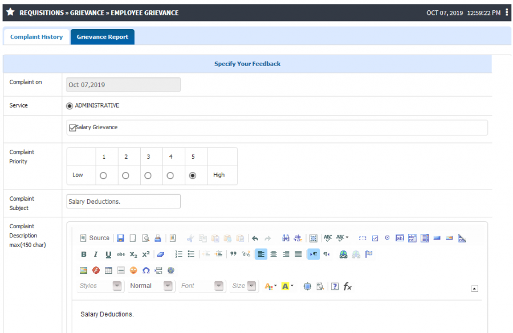This screenshot has height=333, width=513.
Task: Toggle Bold formatting
Action: pyautogui.click(x=84, y=254)
